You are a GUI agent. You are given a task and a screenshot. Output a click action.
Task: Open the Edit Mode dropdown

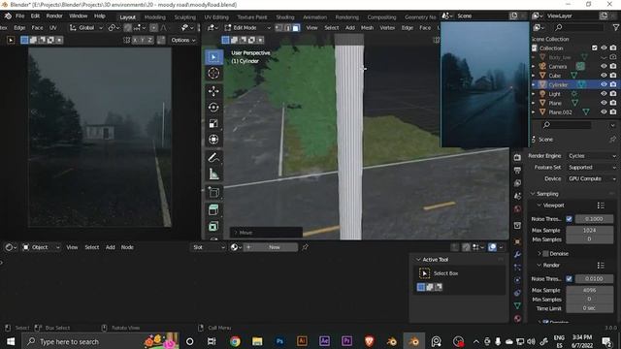247,28
